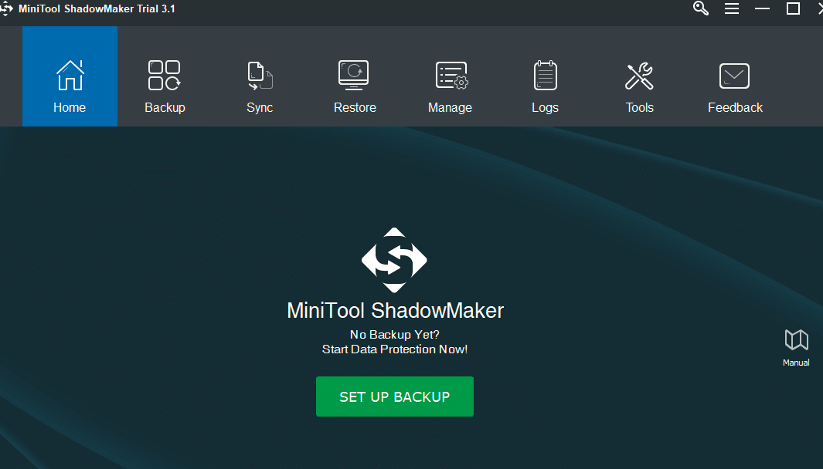Click the SET UP BACKUP button
This screenshot has width=823, height=469.
(395, 396)
